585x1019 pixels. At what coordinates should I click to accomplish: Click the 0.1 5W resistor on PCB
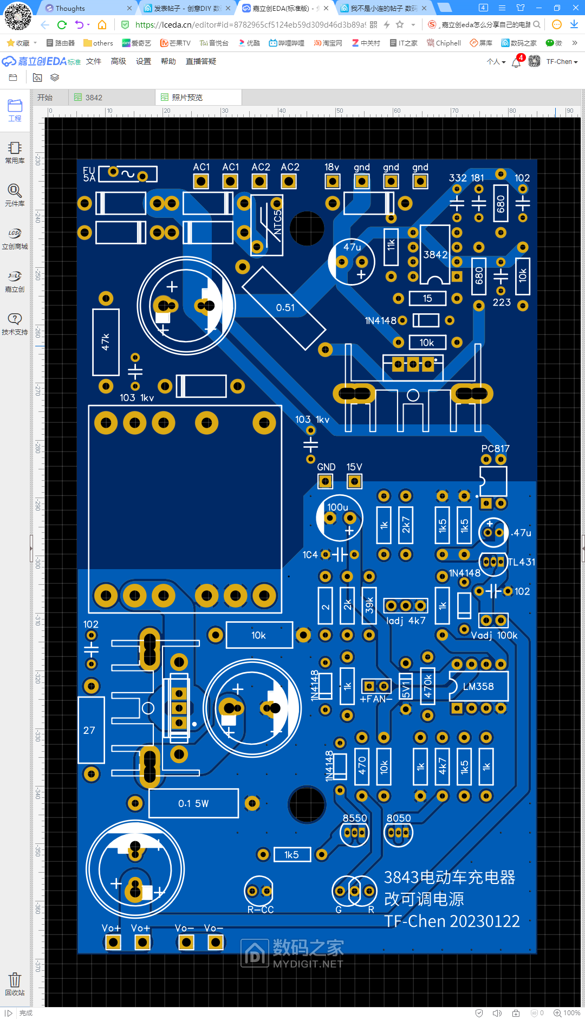coord(193,803)
